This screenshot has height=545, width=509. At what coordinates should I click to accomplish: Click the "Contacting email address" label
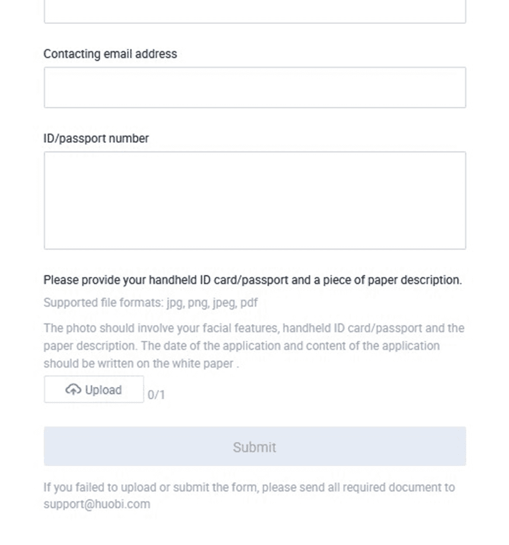(x=110, y=54)
